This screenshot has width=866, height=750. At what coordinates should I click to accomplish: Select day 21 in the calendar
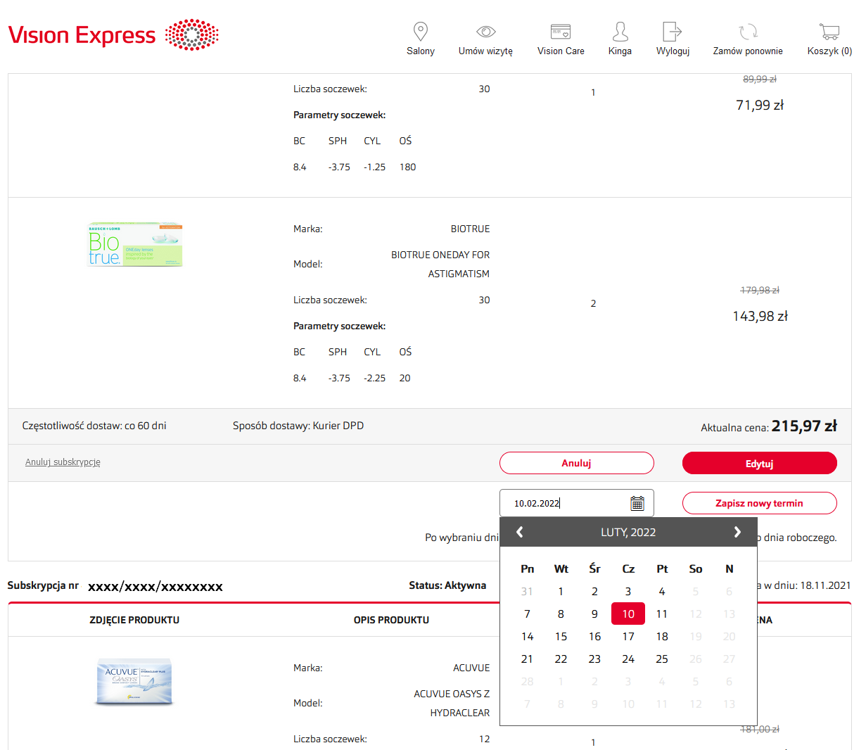pos(527,659)
